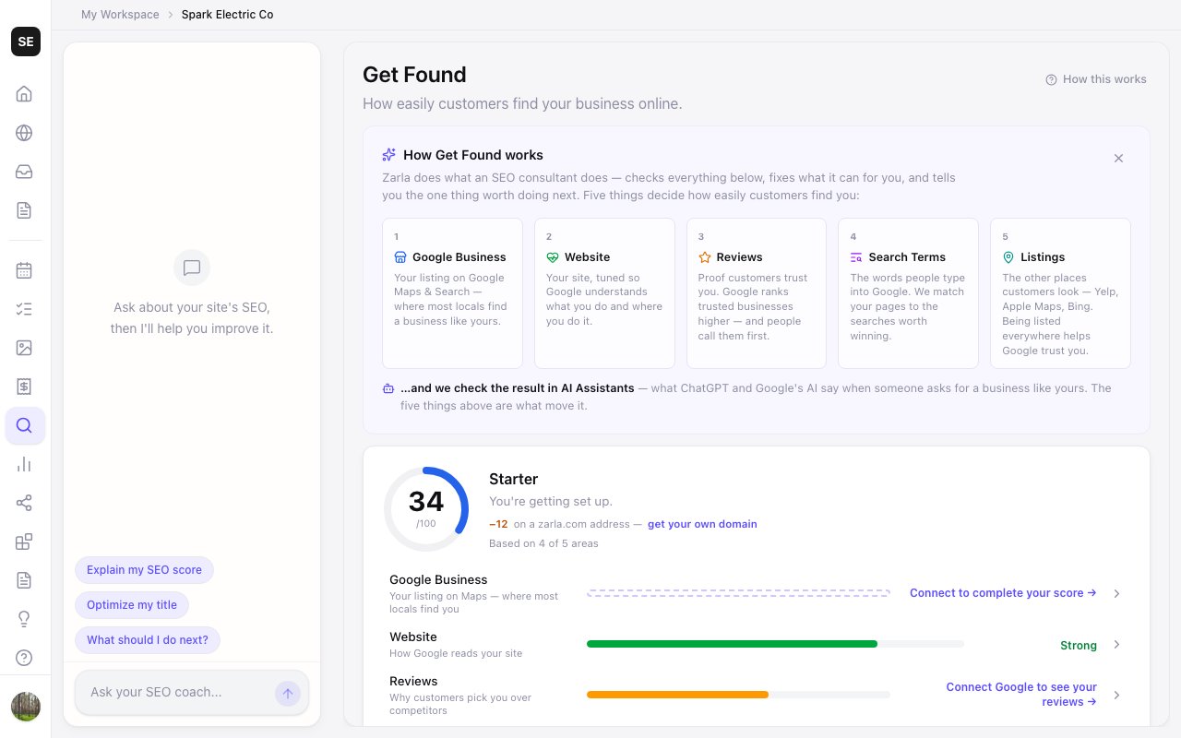
Task: Open the dollar invoice icon in the sidebar
Action: pos(24,387)
